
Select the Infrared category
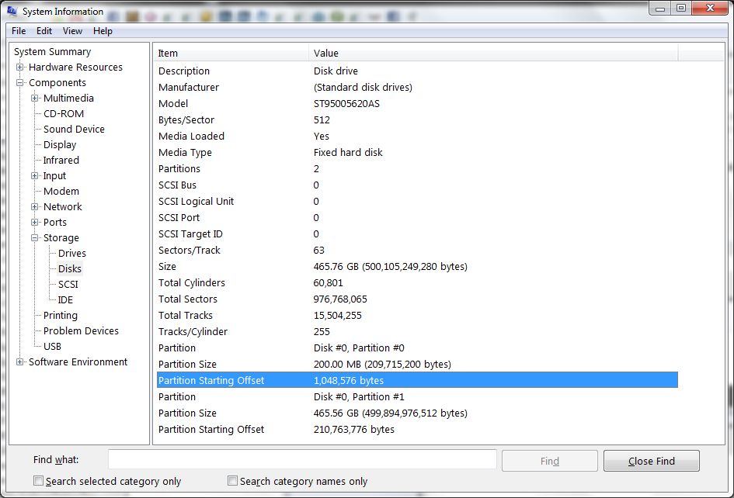click(x=61, y=160)
